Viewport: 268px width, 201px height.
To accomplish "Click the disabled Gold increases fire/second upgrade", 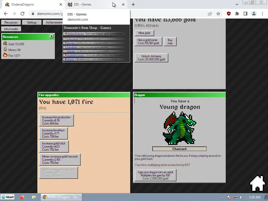I will [58, 173].
